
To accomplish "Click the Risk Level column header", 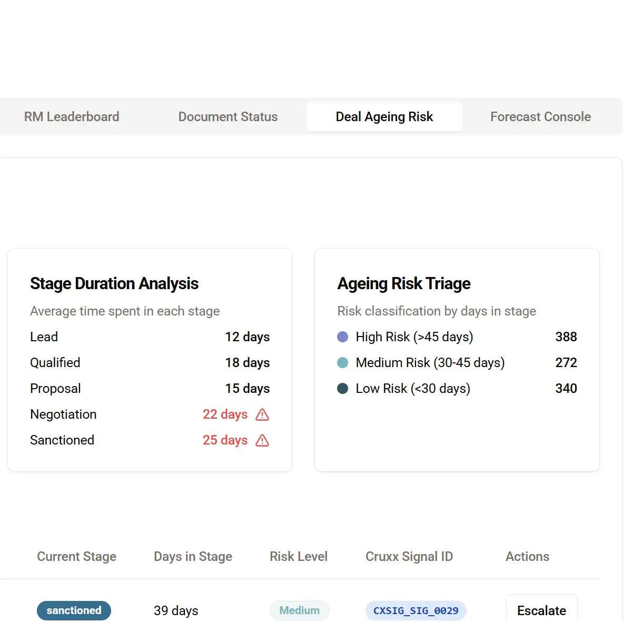I will tap(298, 557).
